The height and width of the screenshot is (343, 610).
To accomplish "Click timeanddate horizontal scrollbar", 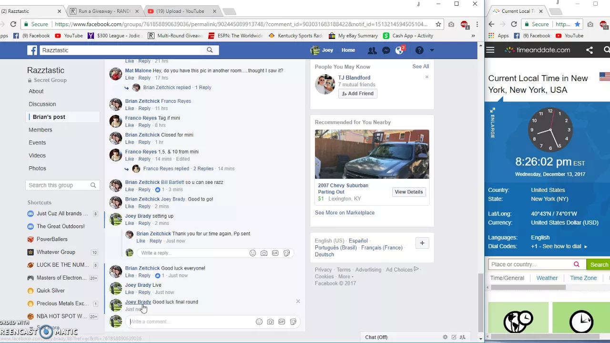I will coord(528,287).
